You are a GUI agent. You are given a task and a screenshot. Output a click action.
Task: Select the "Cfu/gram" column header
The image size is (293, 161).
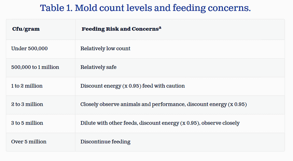pyautogui.click(x=26, y=29)
